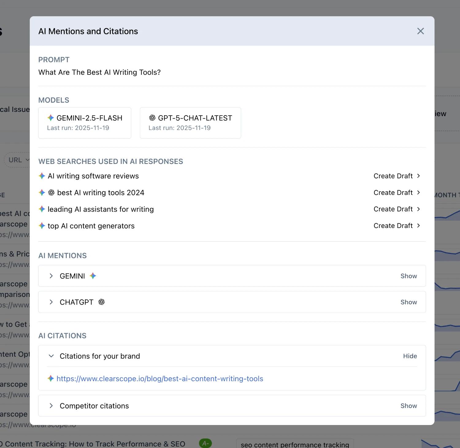460x448 pixels.
Task: Expand the CHATGPT mentions chevron
Action: (x=51, y=302)
